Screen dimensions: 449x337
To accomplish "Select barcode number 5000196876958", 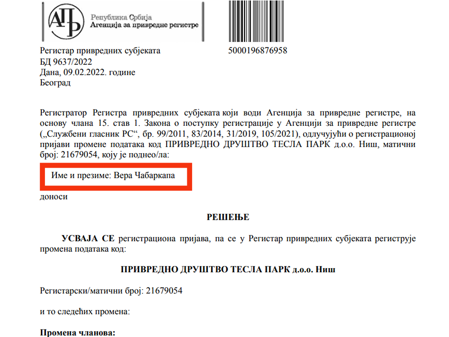I will point(257,50).
